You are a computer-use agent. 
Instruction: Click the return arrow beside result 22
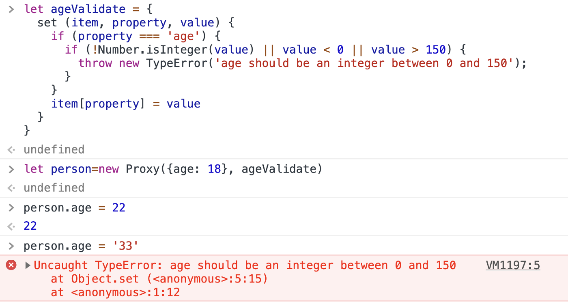click(x=11, y=226)
